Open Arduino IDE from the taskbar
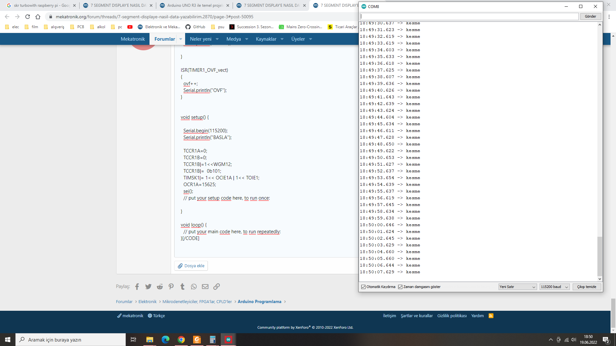Image resolution: width=616 pixels, height=346 pixels. click(x=228, y=340)
